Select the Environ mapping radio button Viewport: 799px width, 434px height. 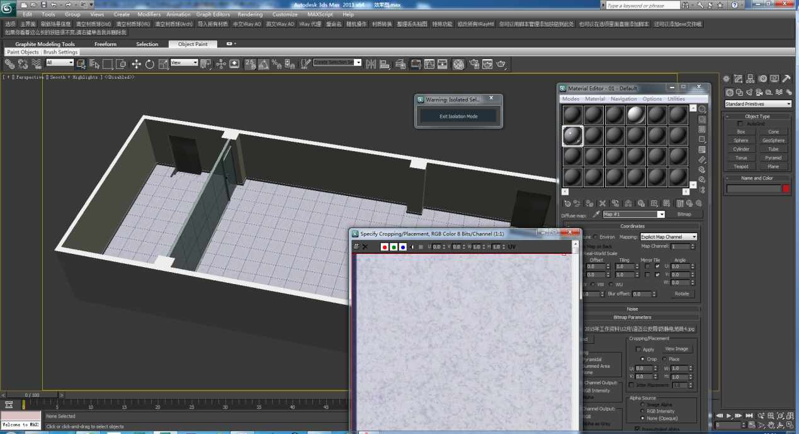(596, 237)
